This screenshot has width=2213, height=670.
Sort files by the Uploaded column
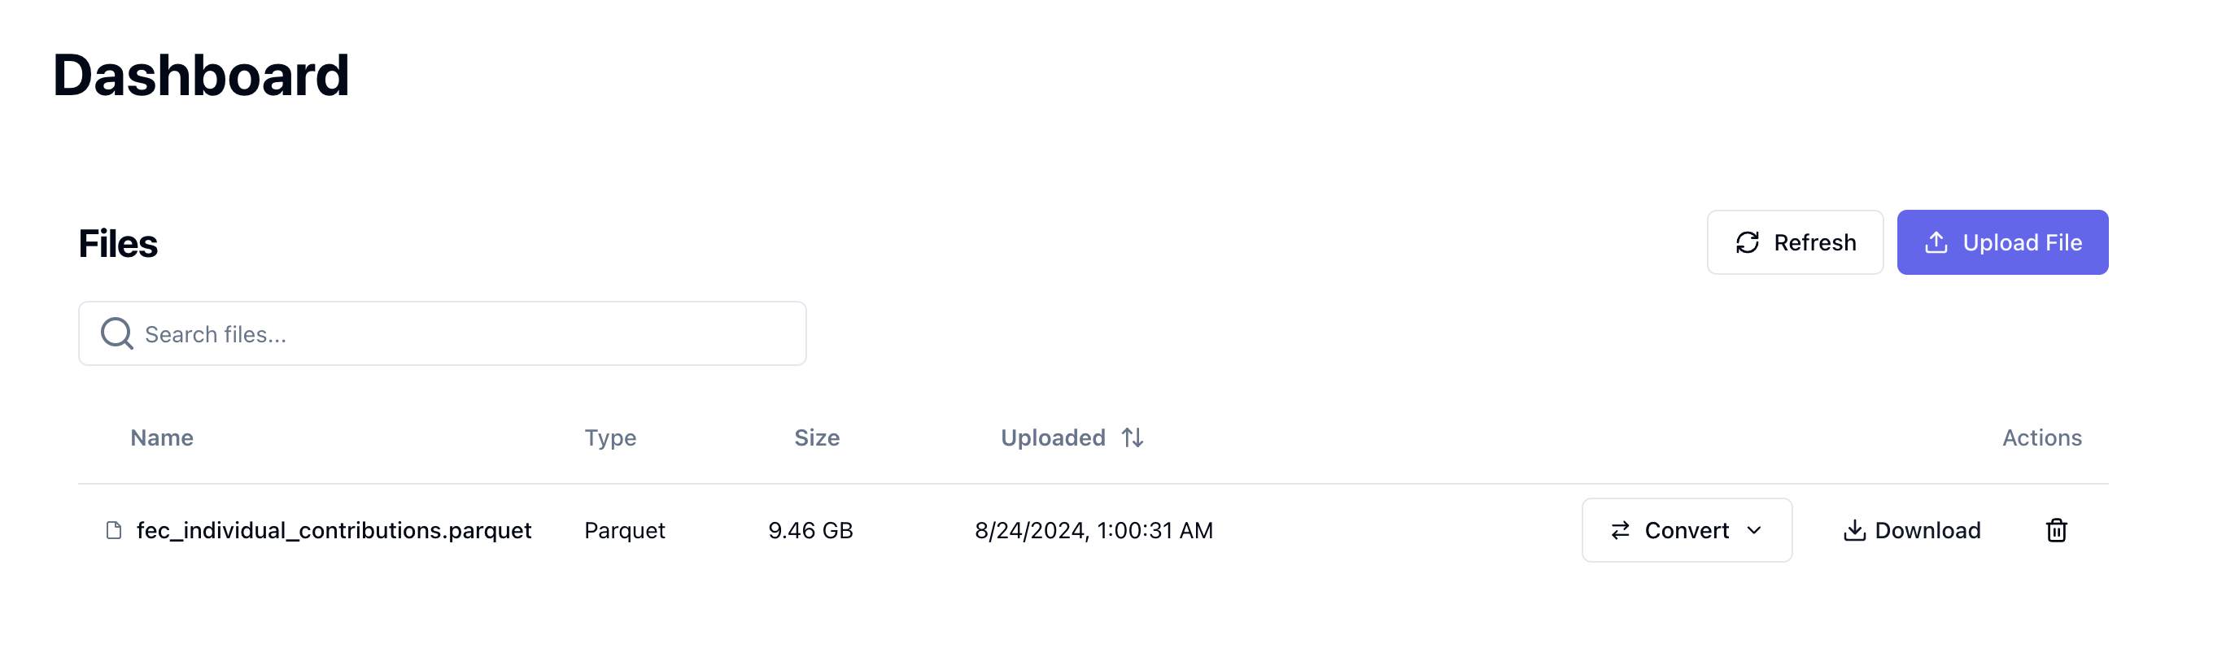click(1054, 438)
